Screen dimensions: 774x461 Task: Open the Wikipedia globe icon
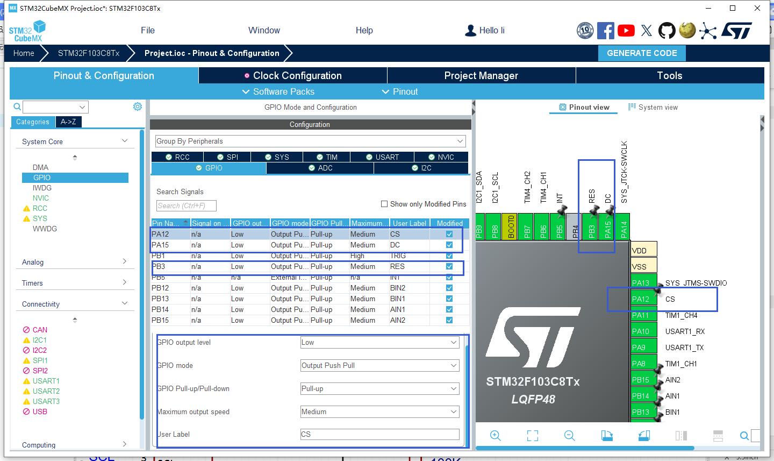pyautogui.click(x=687, y=30)
